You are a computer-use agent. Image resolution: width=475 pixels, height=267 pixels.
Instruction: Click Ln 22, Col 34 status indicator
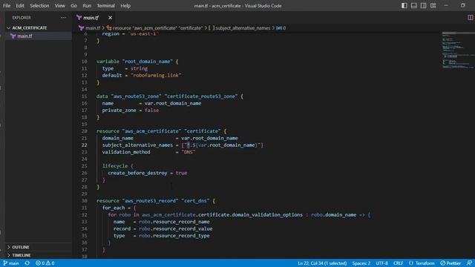(x=322, y=263)
